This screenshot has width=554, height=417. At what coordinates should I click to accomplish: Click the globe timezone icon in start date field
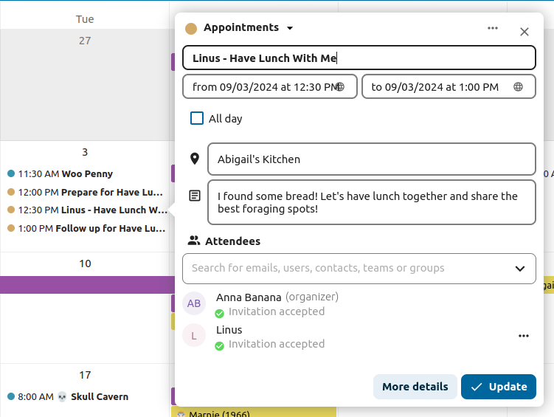[340, 87]
